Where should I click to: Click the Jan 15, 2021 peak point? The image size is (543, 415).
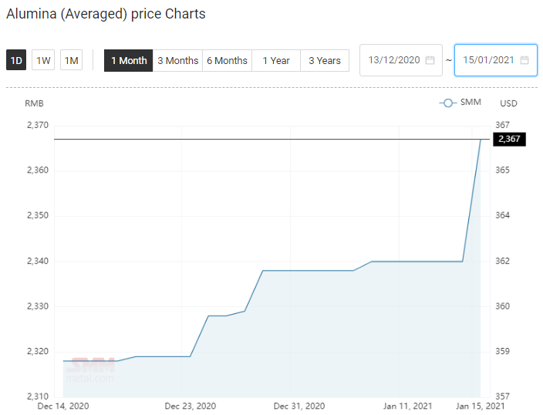481,140
